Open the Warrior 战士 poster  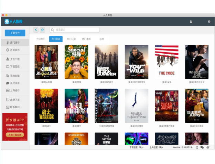(x=46, y=106)
